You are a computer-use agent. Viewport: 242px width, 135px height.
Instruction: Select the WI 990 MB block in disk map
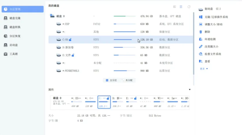coord(159,102)
